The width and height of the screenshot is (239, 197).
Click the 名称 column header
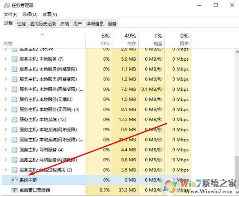pos(8,43)
